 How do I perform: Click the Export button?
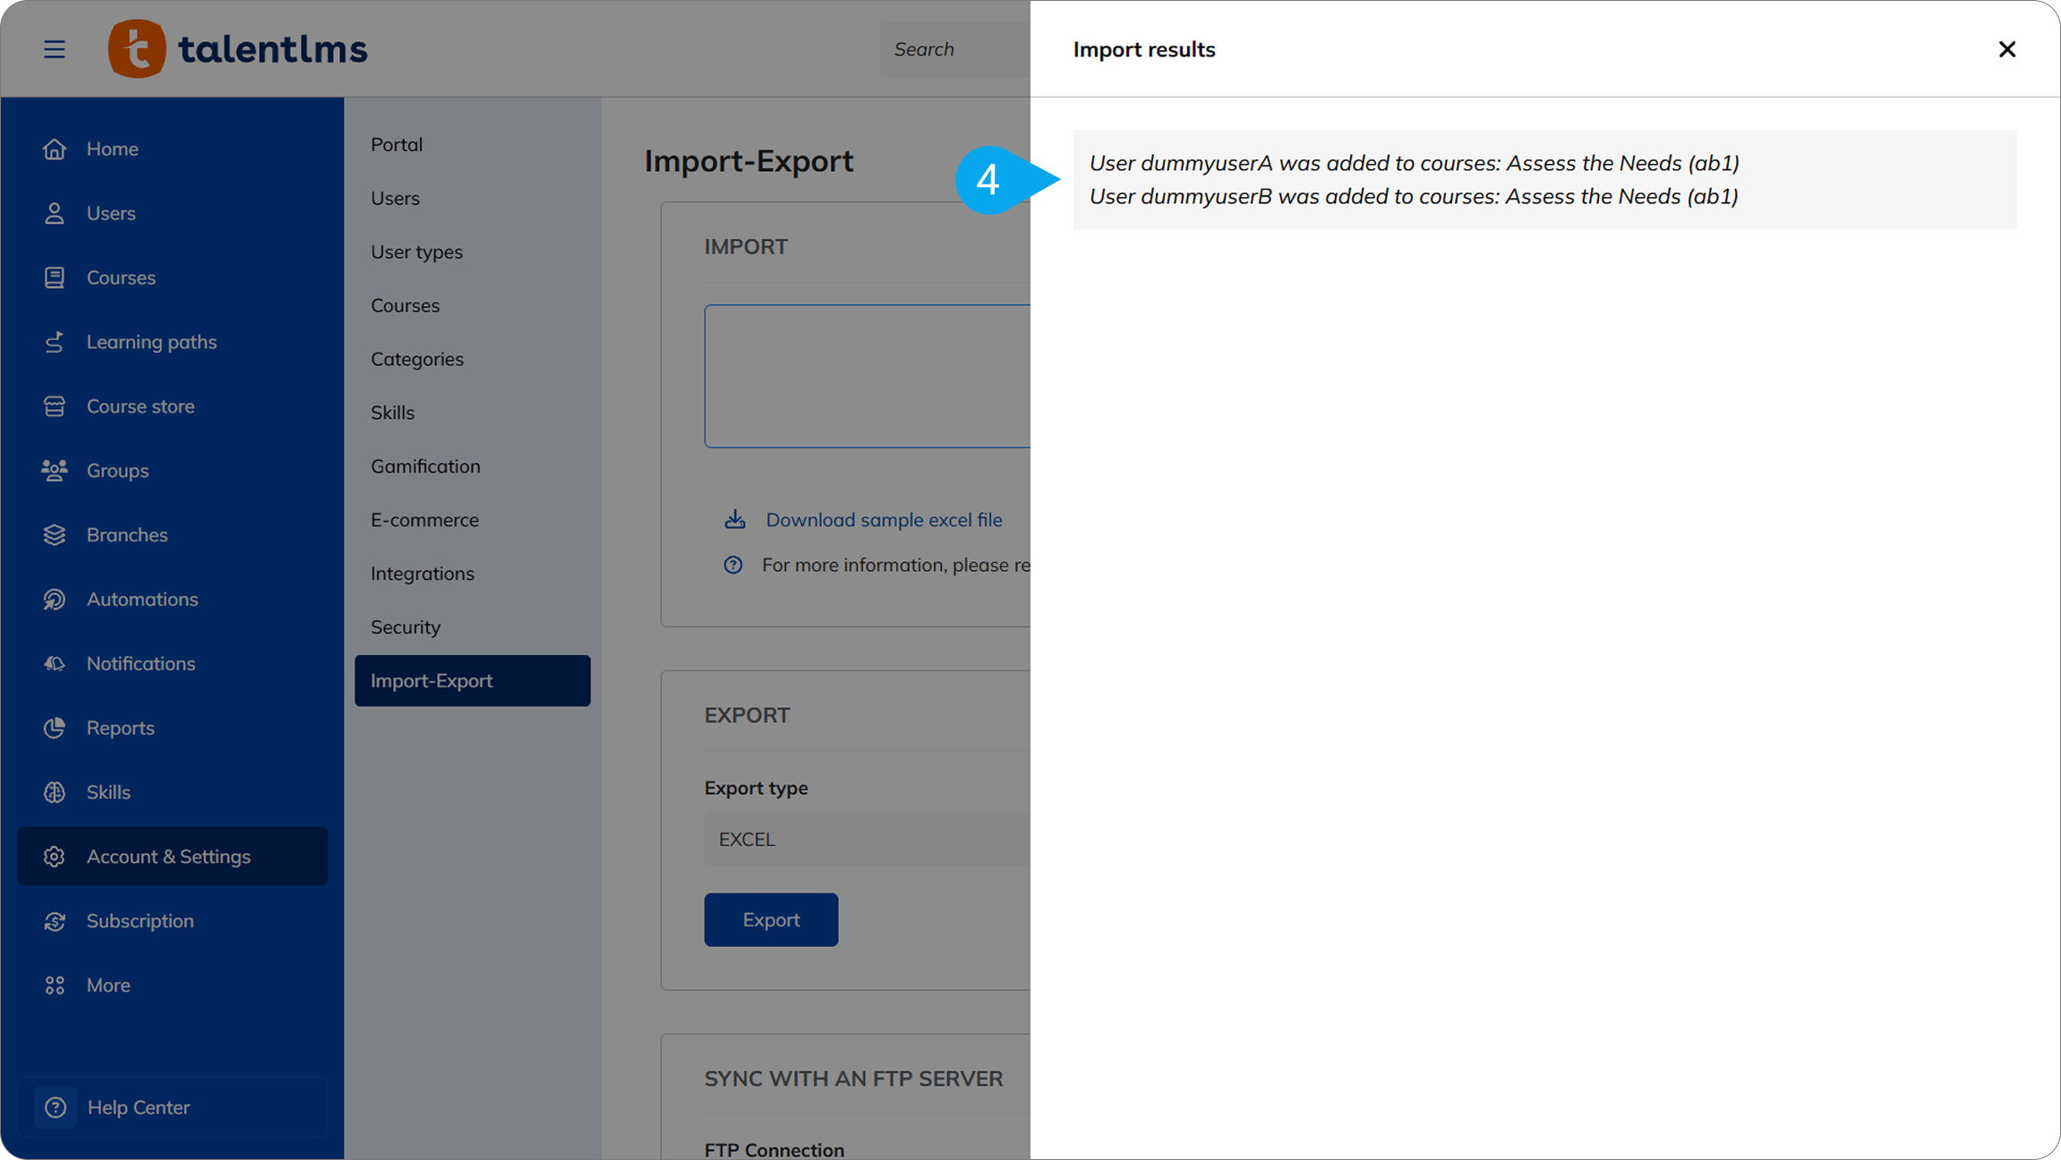(771, 920)
